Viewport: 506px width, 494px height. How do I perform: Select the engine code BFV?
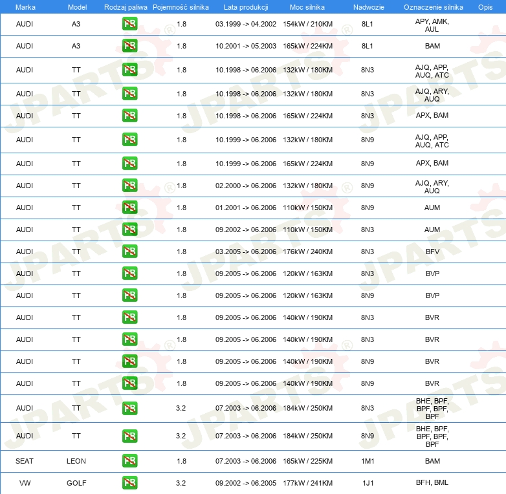tap(432, 251)
